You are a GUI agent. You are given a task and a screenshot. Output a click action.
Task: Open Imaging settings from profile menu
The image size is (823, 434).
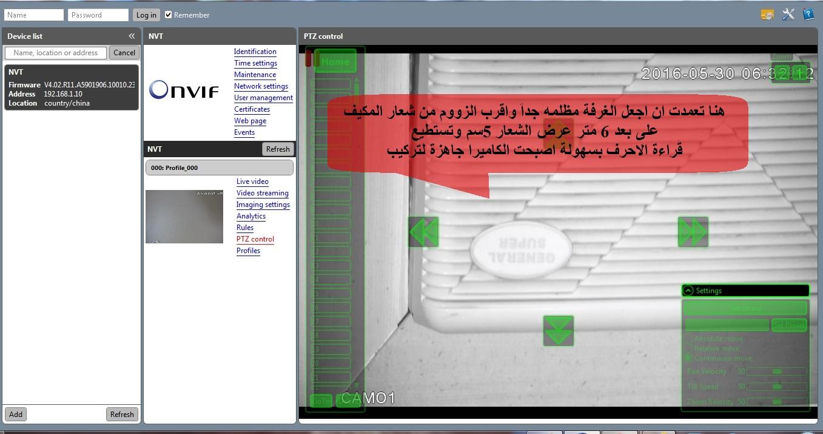click(263, 205)
